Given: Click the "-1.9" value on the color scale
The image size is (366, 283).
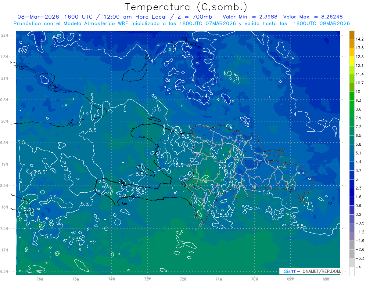Looking at the screenshot, I should point(360,241).
